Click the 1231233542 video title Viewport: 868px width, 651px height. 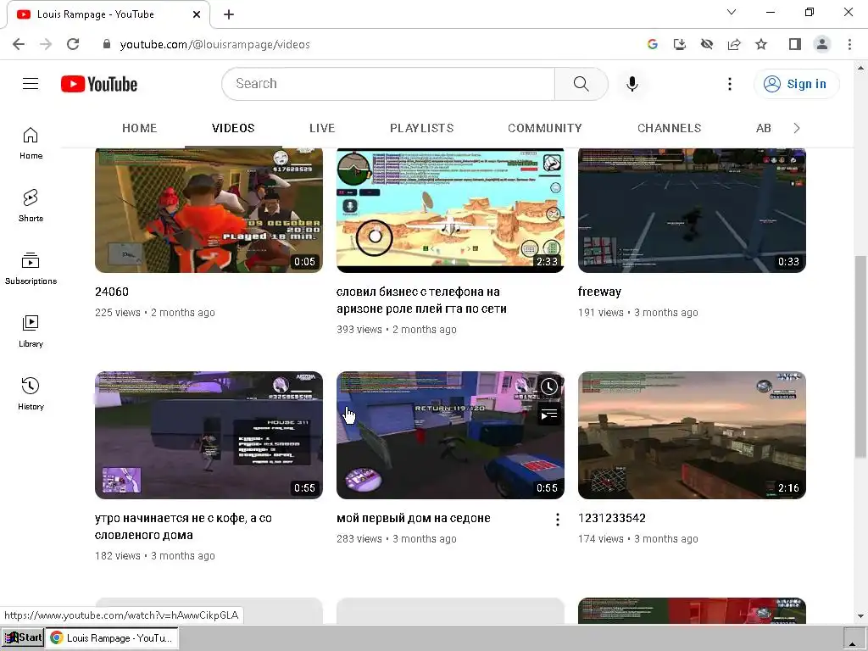tap(612, 518)
